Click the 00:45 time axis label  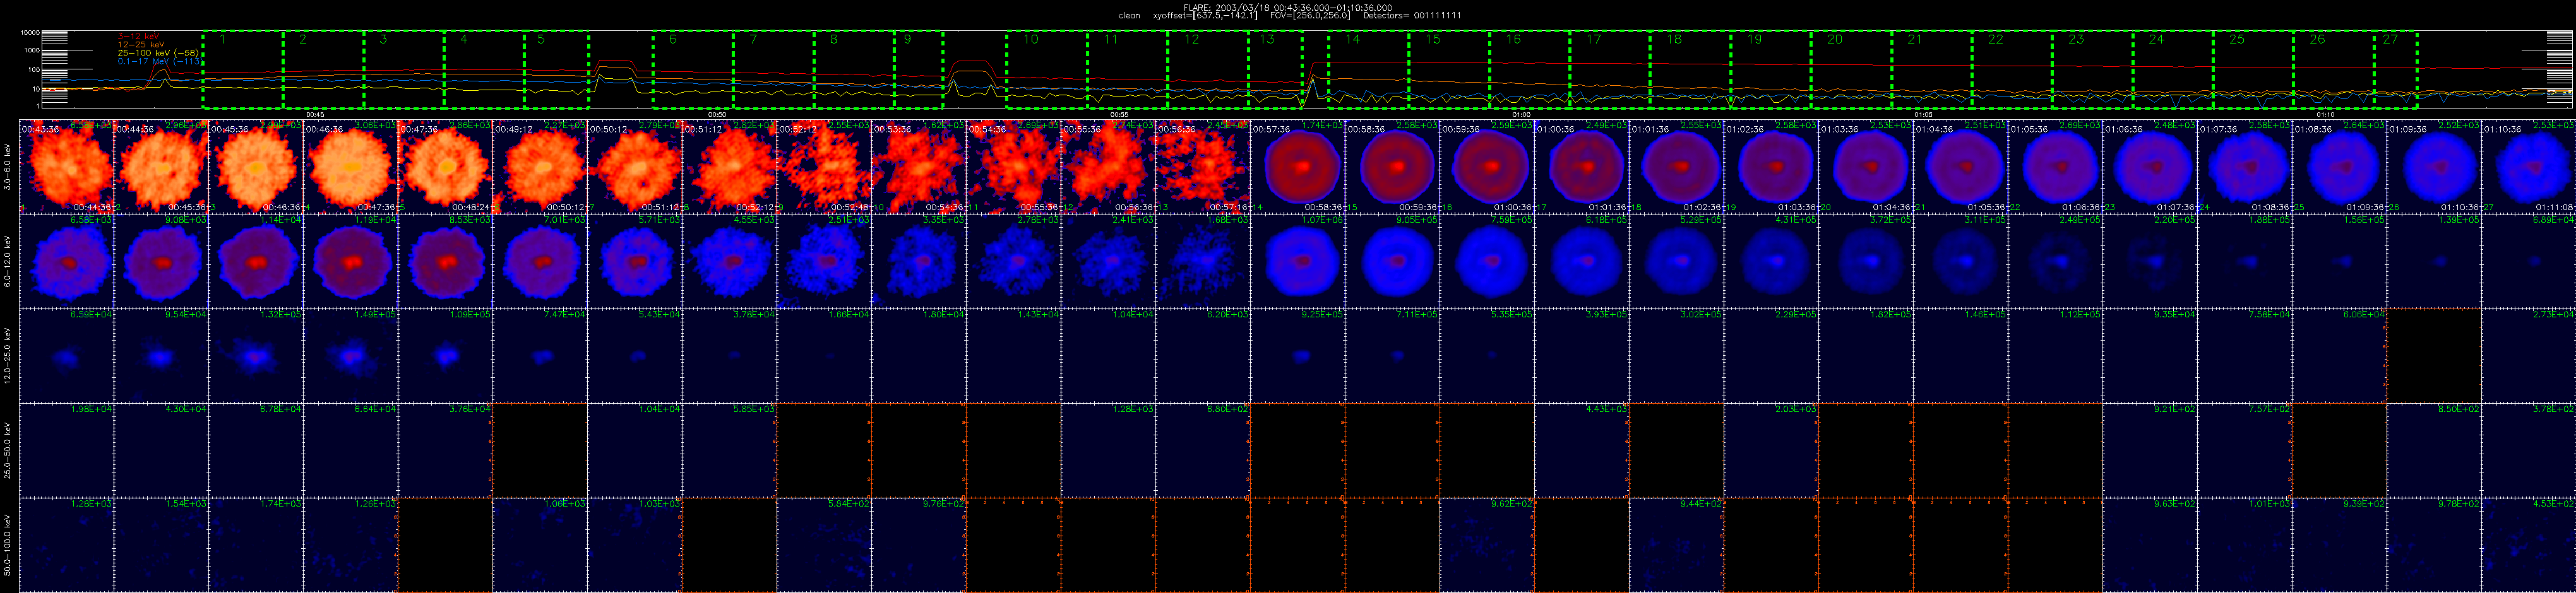pyautogui.click(x=314, y=115)
